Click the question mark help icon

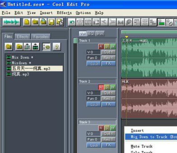point(57,47)
